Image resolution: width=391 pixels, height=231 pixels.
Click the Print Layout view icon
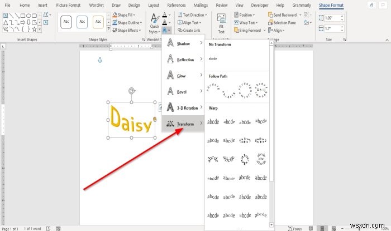[x=322, y=228]
